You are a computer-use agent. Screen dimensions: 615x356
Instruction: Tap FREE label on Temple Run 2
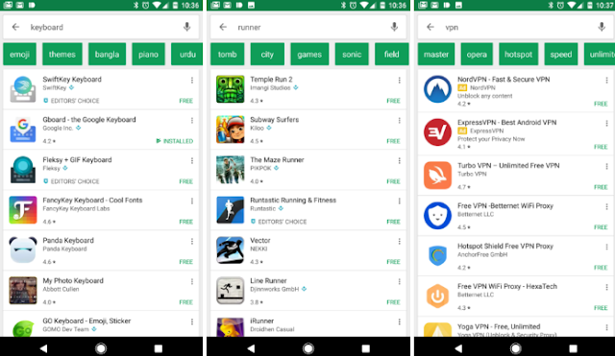[393, 101]
